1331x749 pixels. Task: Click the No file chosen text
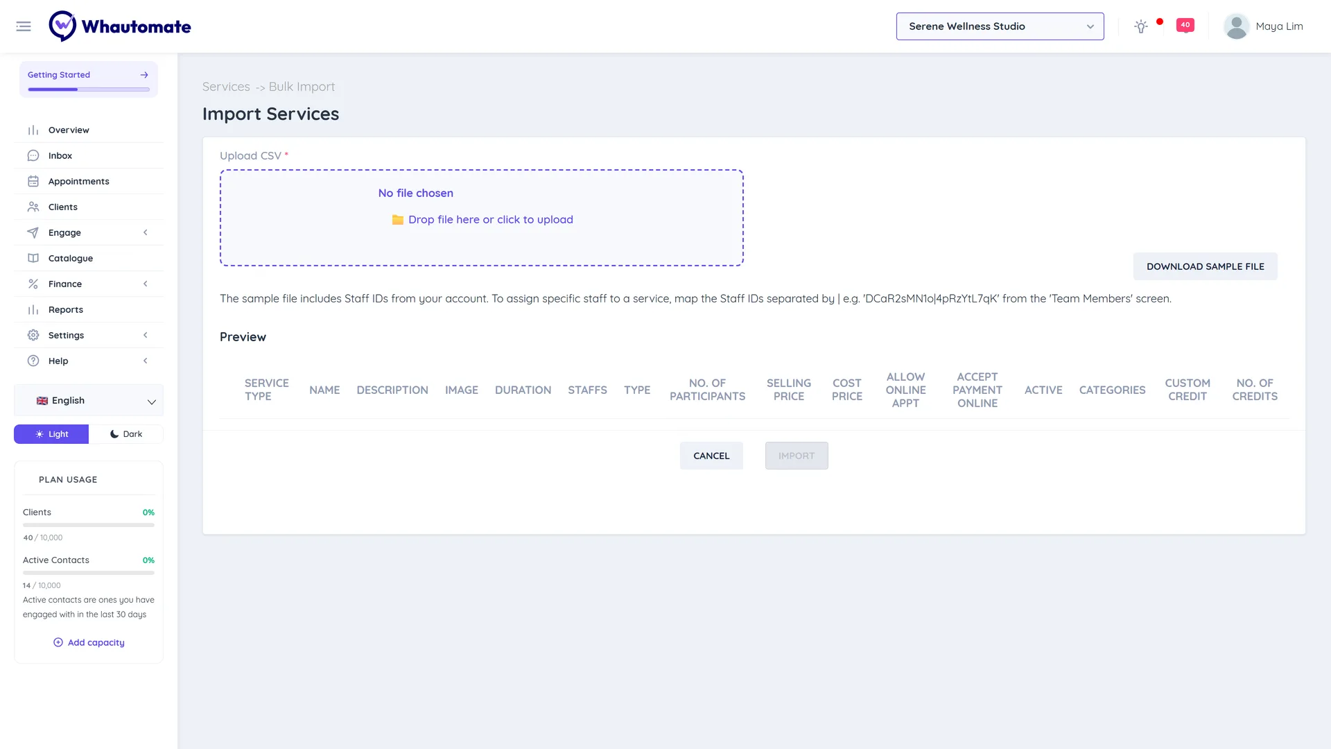(x=416, y=193)
